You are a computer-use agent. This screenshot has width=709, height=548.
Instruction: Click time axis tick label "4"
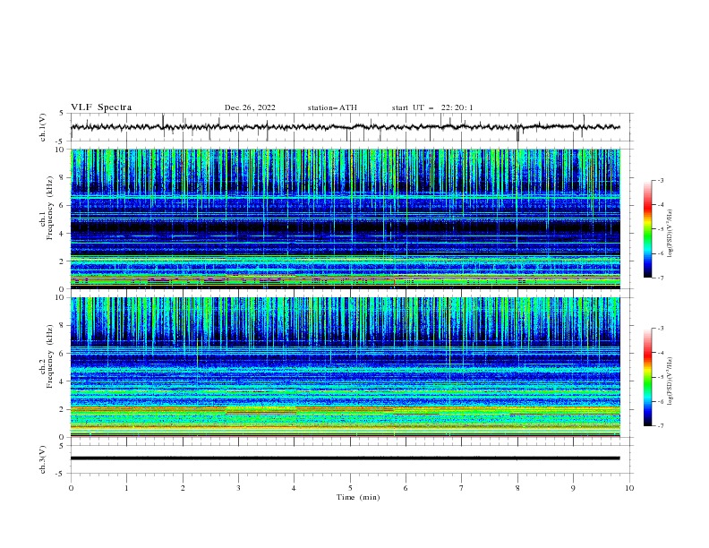coord(294,488)
